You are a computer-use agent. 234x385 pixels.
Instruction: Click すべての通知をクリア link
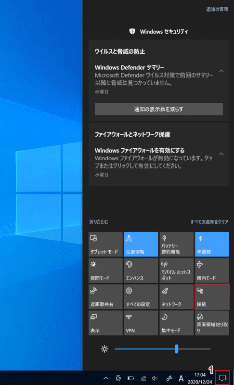coord(209,222)
